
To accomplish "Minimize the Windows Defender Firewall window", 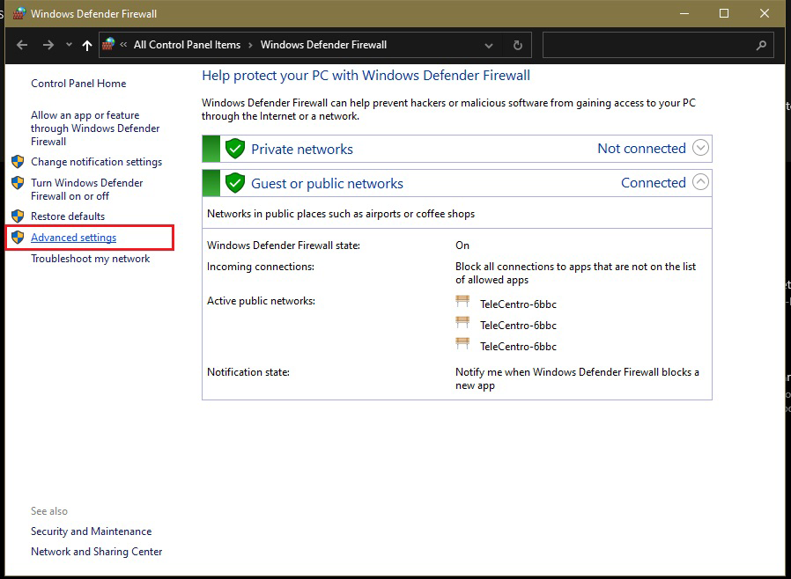I will (x=684, y=13).
